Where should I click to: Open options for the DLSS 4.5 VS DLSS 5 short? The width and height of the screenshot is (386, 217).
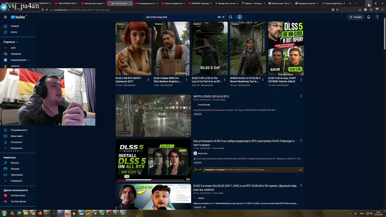[263, 80]
